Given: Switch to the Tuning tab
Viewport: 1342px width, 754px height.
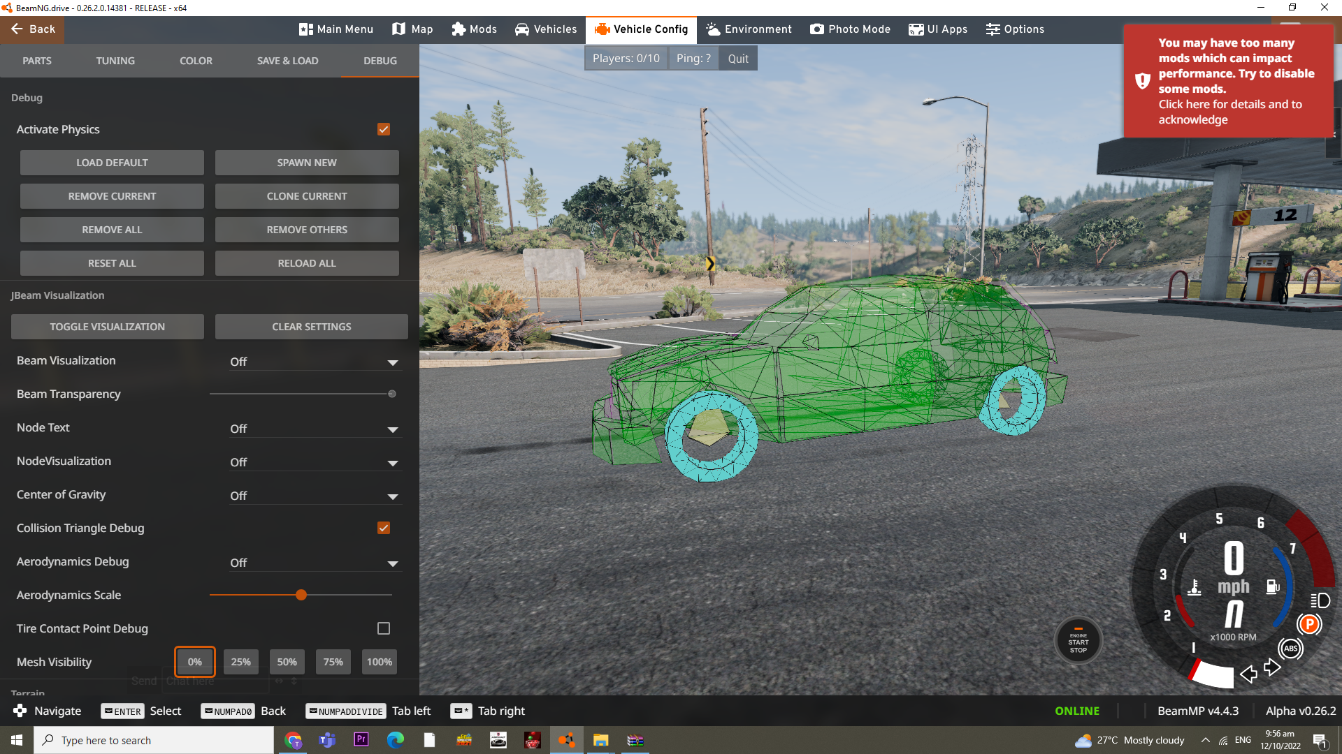Looking at the screenshot, I should [115, 61].
